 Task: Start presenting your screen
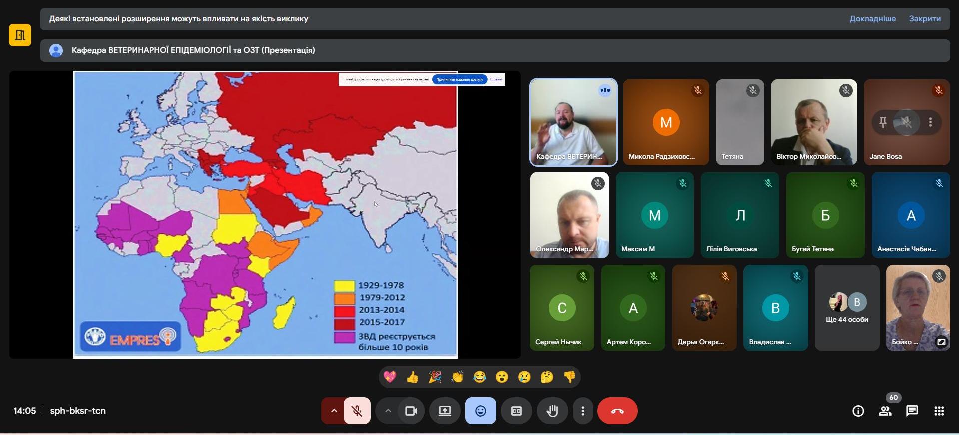(445, 411)
